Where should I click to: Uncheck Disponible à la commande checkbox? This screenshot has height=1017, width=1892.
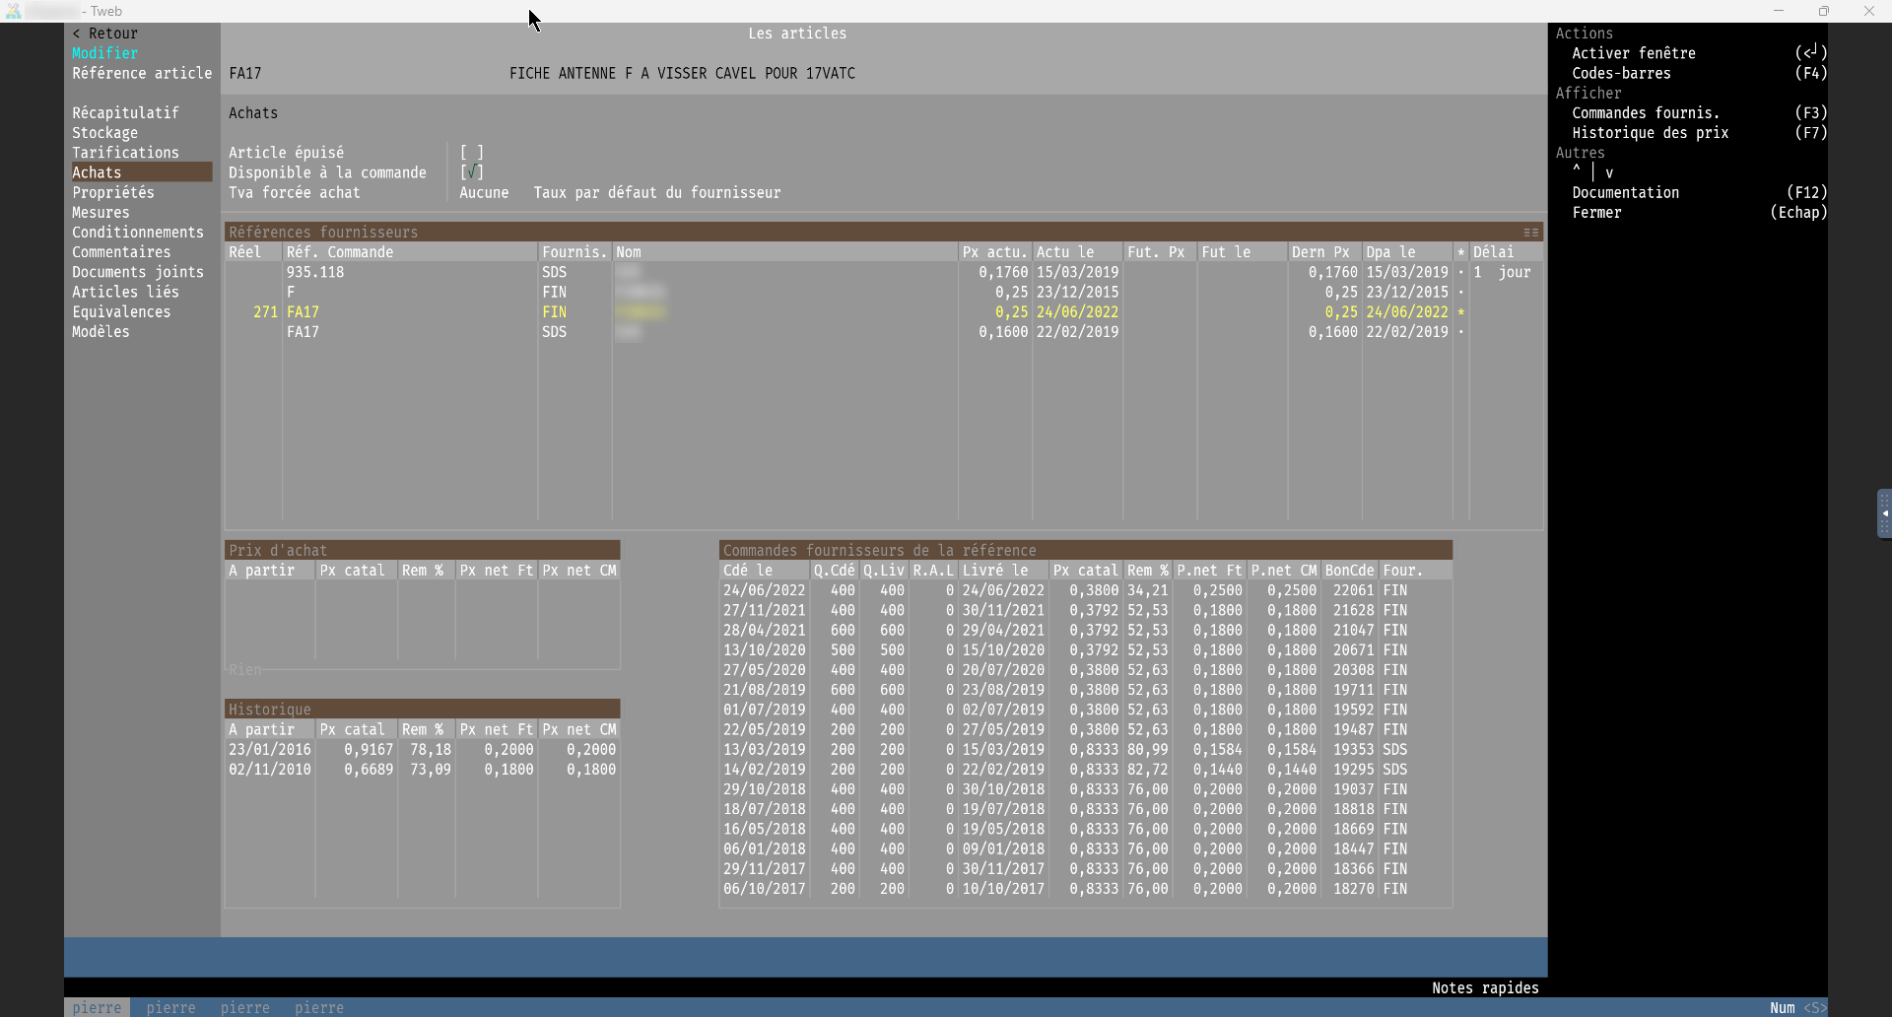(471, 172)
